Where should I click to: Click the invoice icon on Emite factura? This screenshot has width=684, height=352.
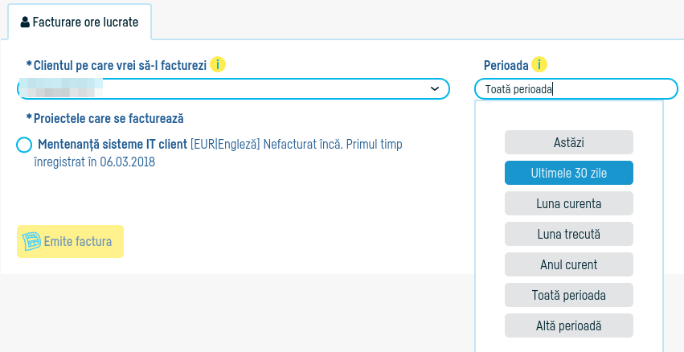click(31, 241)
